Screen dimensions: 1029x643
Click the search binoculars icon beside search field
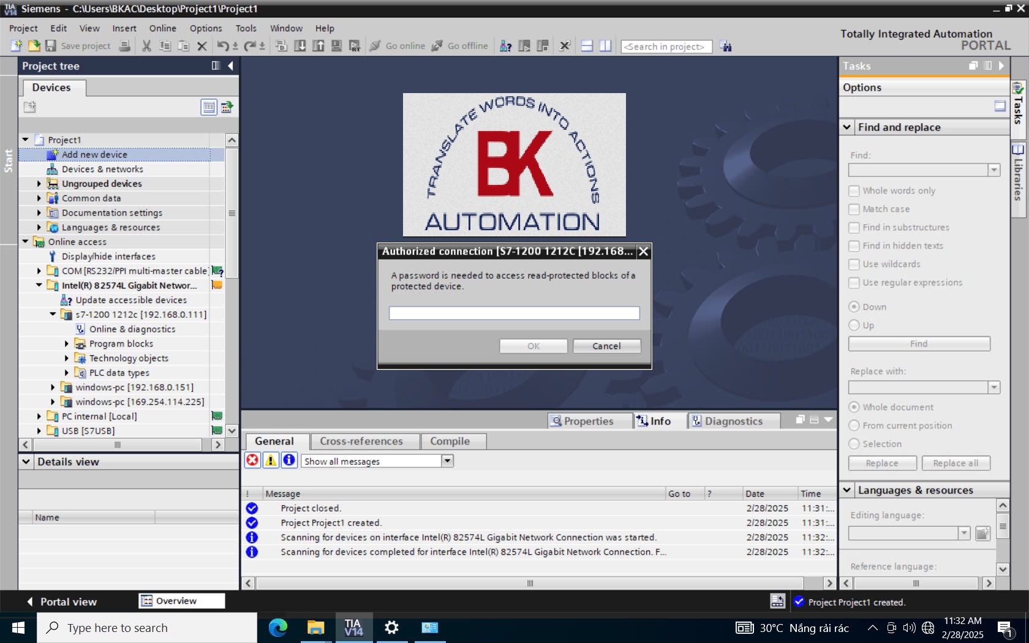726,47
